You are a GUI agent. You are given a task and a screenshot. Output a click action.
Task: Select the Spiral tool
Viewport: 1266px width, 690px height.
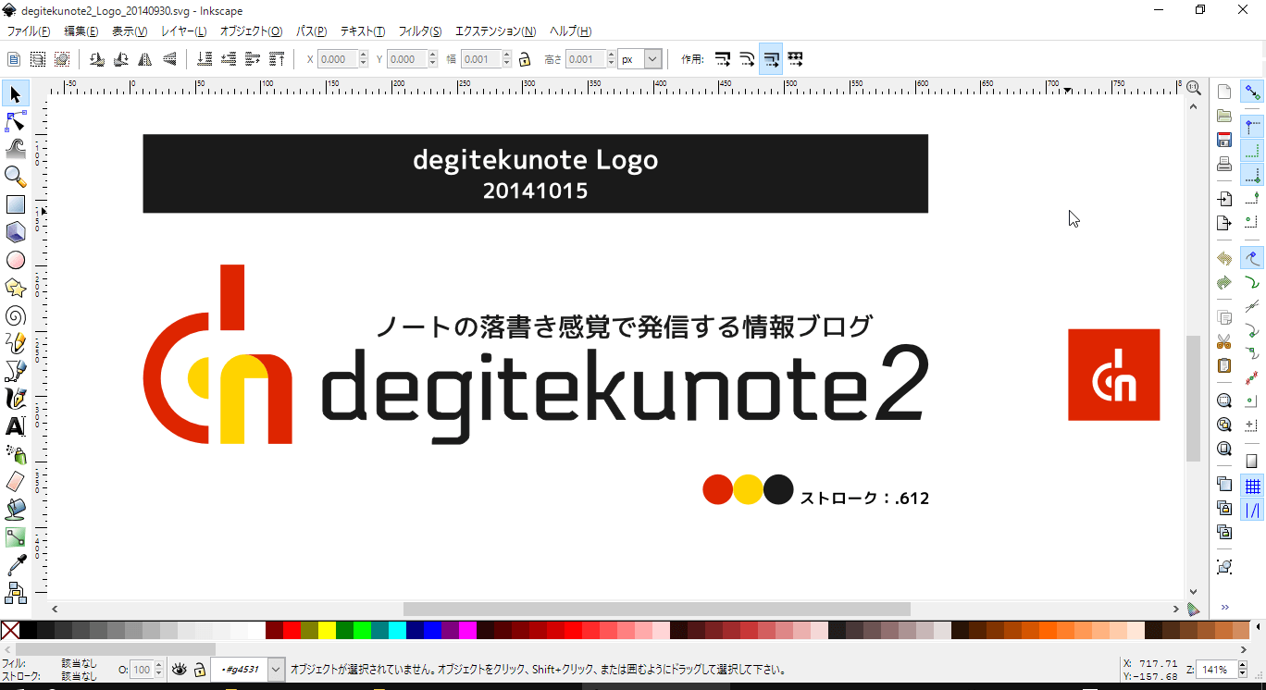[16, 315]
